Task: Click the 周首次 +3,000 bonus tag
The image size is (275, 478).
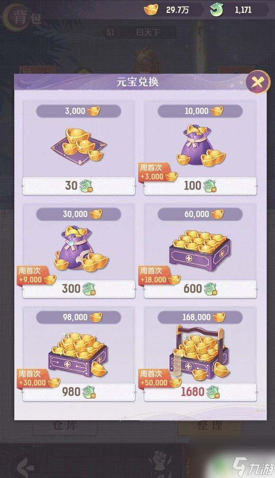Action: click(157, 172)
